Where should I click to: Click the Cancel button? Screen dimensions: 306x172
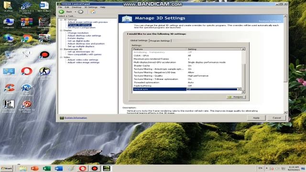pyautogui.click(x=277, y=118)
